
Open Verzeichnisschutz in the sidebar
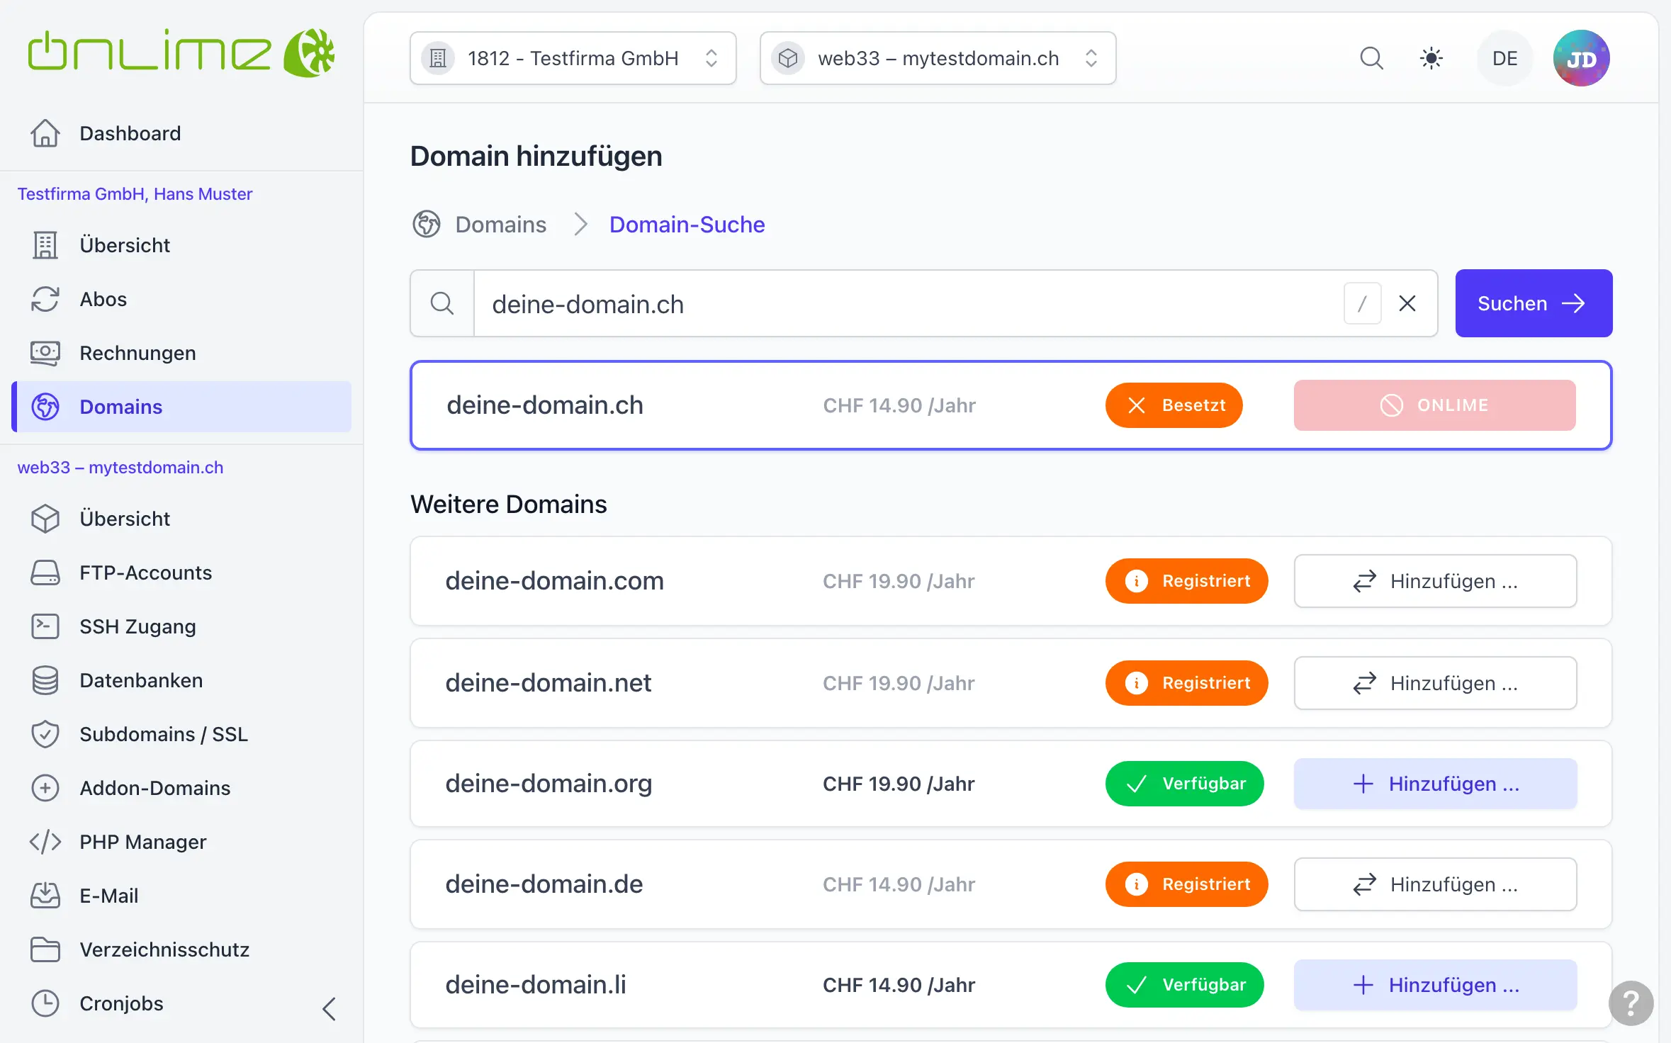coord(181,949)
